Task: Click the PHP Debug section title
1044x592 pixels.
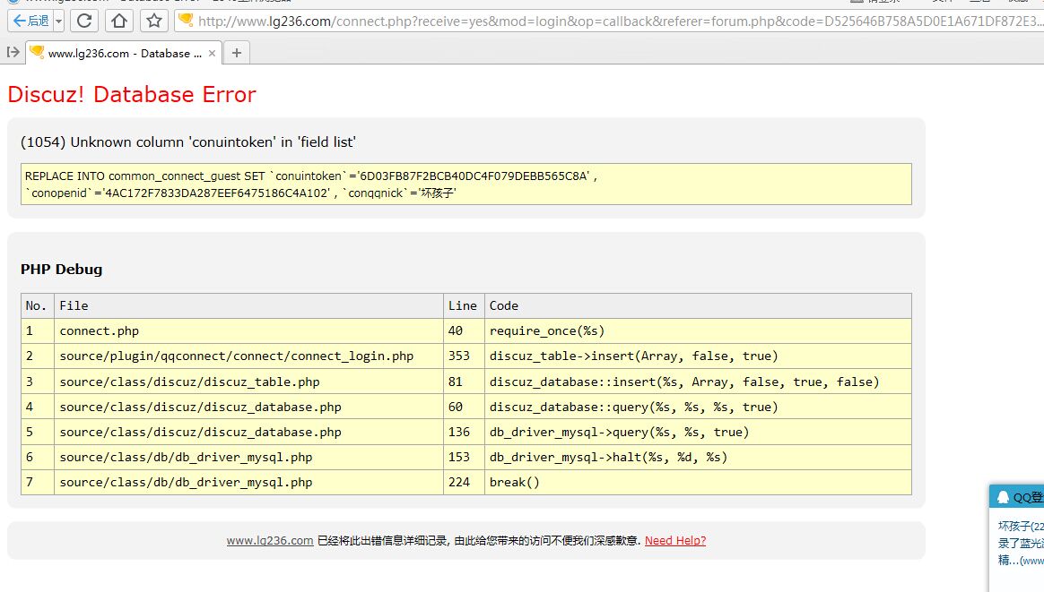Action: [61, 269]
